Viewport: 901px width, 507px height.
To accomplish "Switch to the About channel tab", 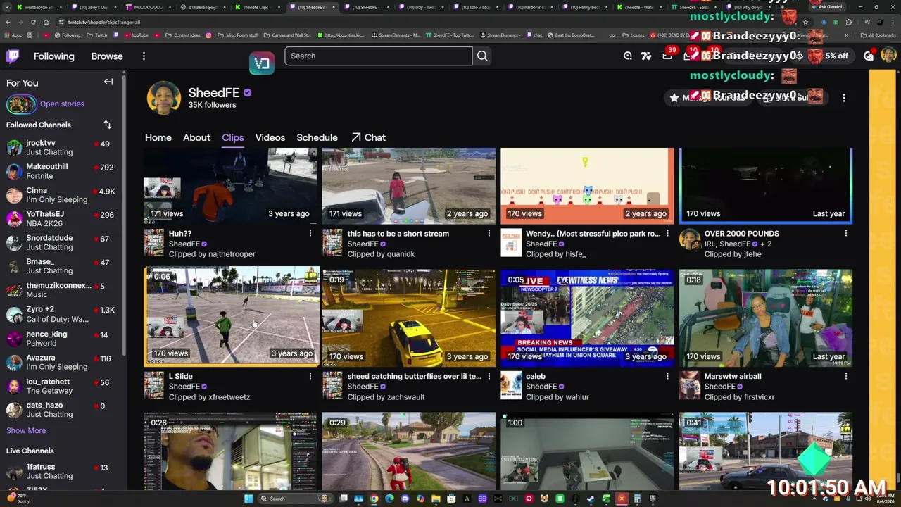I will 196,137.
